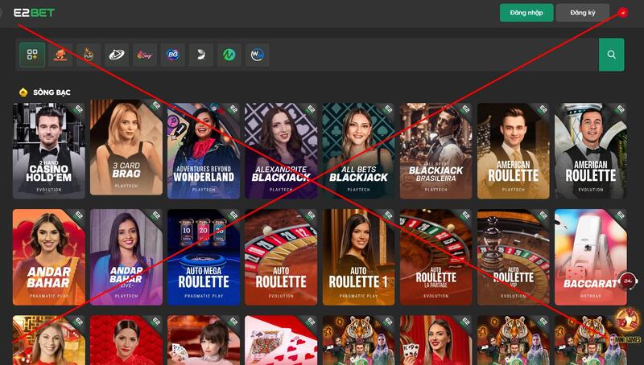
Task: Click the Đăng nhập login button
Action: (x=526, y=13)
